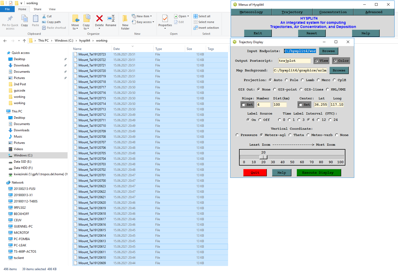The image size is (398, 272).
Task: Turn Label Source Off
Action: [260, 120]
